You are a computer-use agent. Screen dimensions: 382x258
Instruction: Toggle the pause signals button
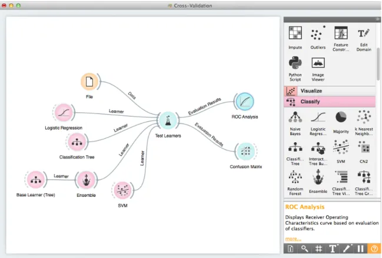[x=360, y=249]
